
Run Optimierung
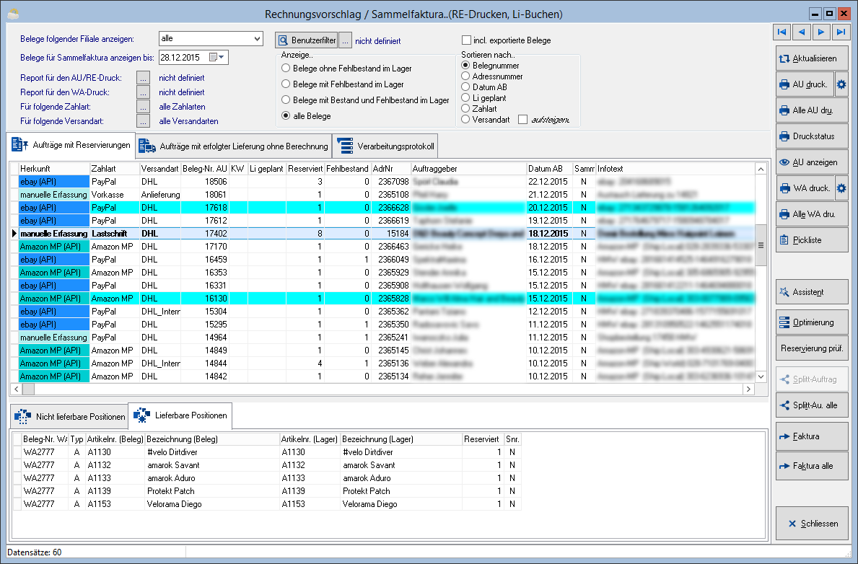[812, 322]
